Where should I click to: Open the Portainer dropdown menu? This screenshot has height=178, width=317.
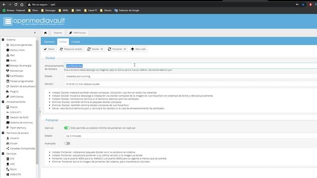coord(117,49)
